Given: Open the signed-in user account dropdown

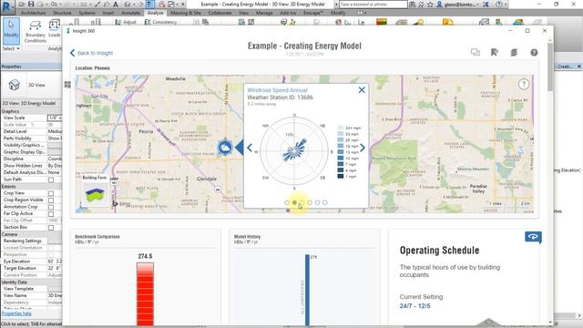Looking at the screenshot, I should (458, 5).
